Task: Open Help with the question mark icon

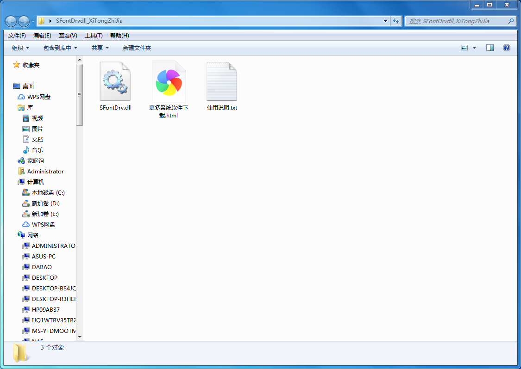Action: coord(506,48)
